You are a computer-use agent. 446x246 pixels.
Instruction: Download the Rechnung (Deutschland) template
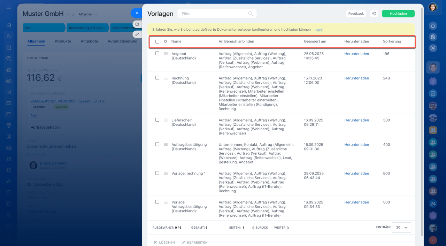point(356,78)
